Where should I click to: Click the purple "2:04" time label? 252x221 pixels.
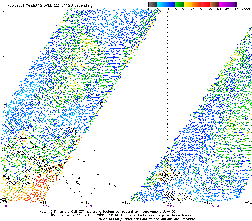coord(216,206)
